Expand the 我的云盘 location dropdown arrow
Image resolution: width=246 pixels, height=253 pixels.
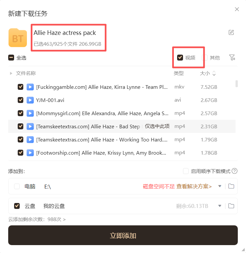click(x=220, y=206)
